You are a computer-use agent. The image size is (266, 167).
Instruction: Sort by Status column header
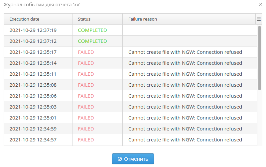[84, 19]
